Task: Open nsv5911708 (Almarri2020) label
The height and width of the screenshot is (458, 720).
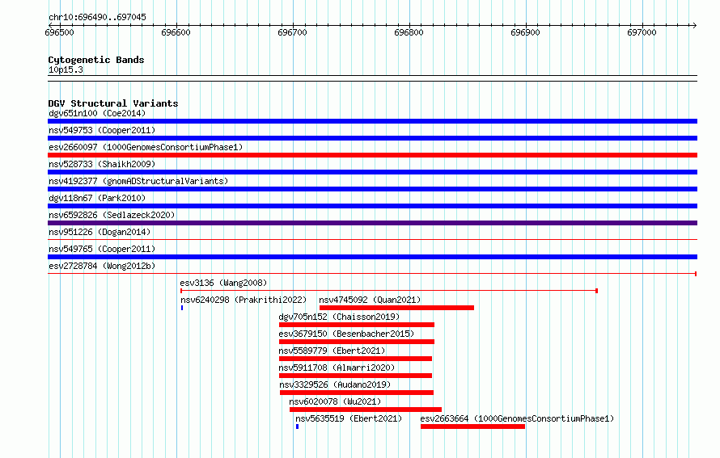Action: (x=337, y=368)
